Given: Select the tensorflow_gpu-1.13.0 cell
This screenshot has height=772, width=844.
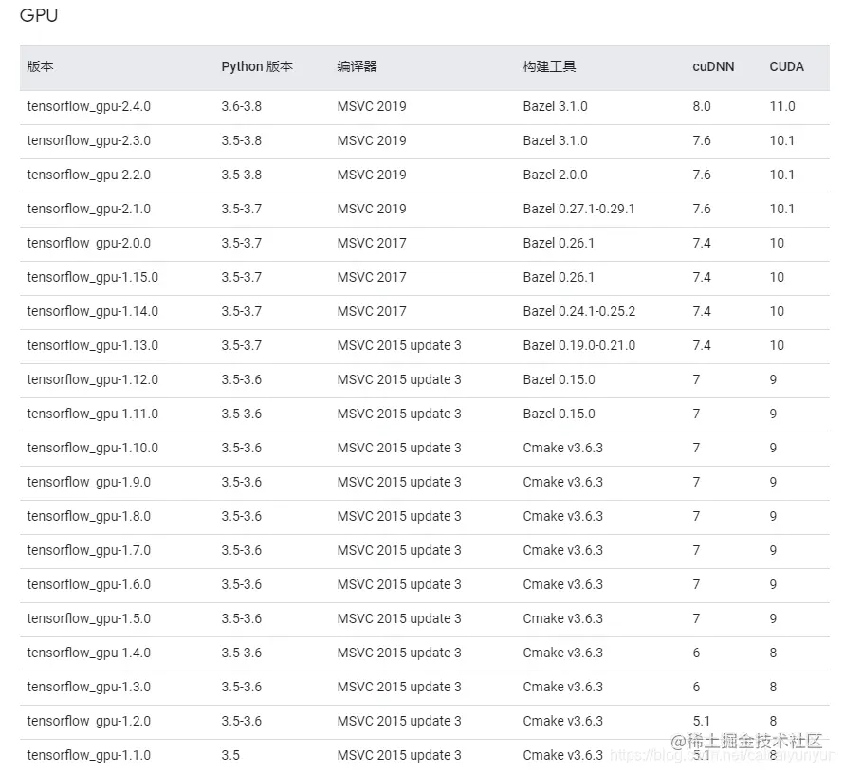Looking at the screenshot, I should click(93, 345).
